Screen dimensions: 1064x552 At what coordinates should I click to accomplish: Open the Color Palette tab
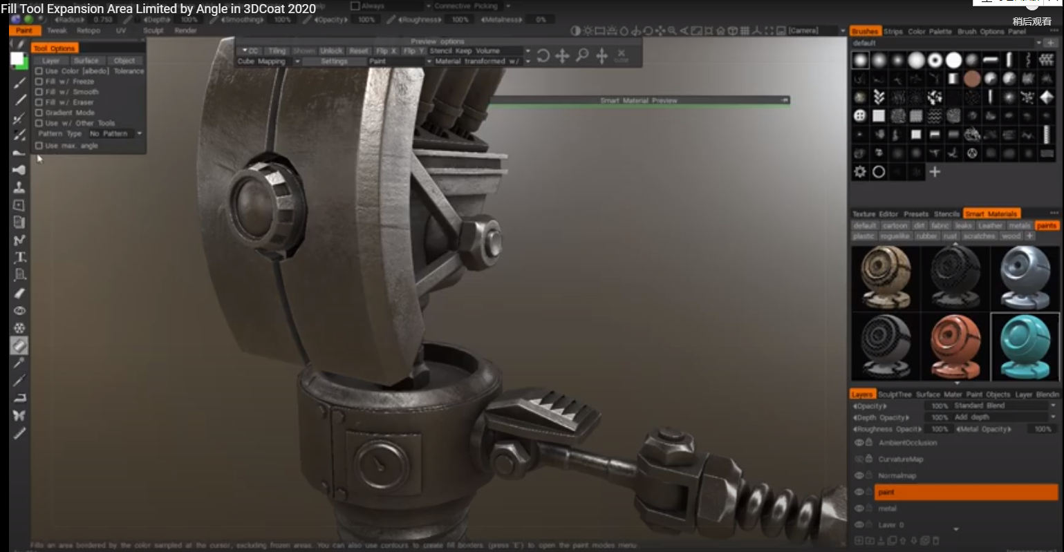point(930,32)
